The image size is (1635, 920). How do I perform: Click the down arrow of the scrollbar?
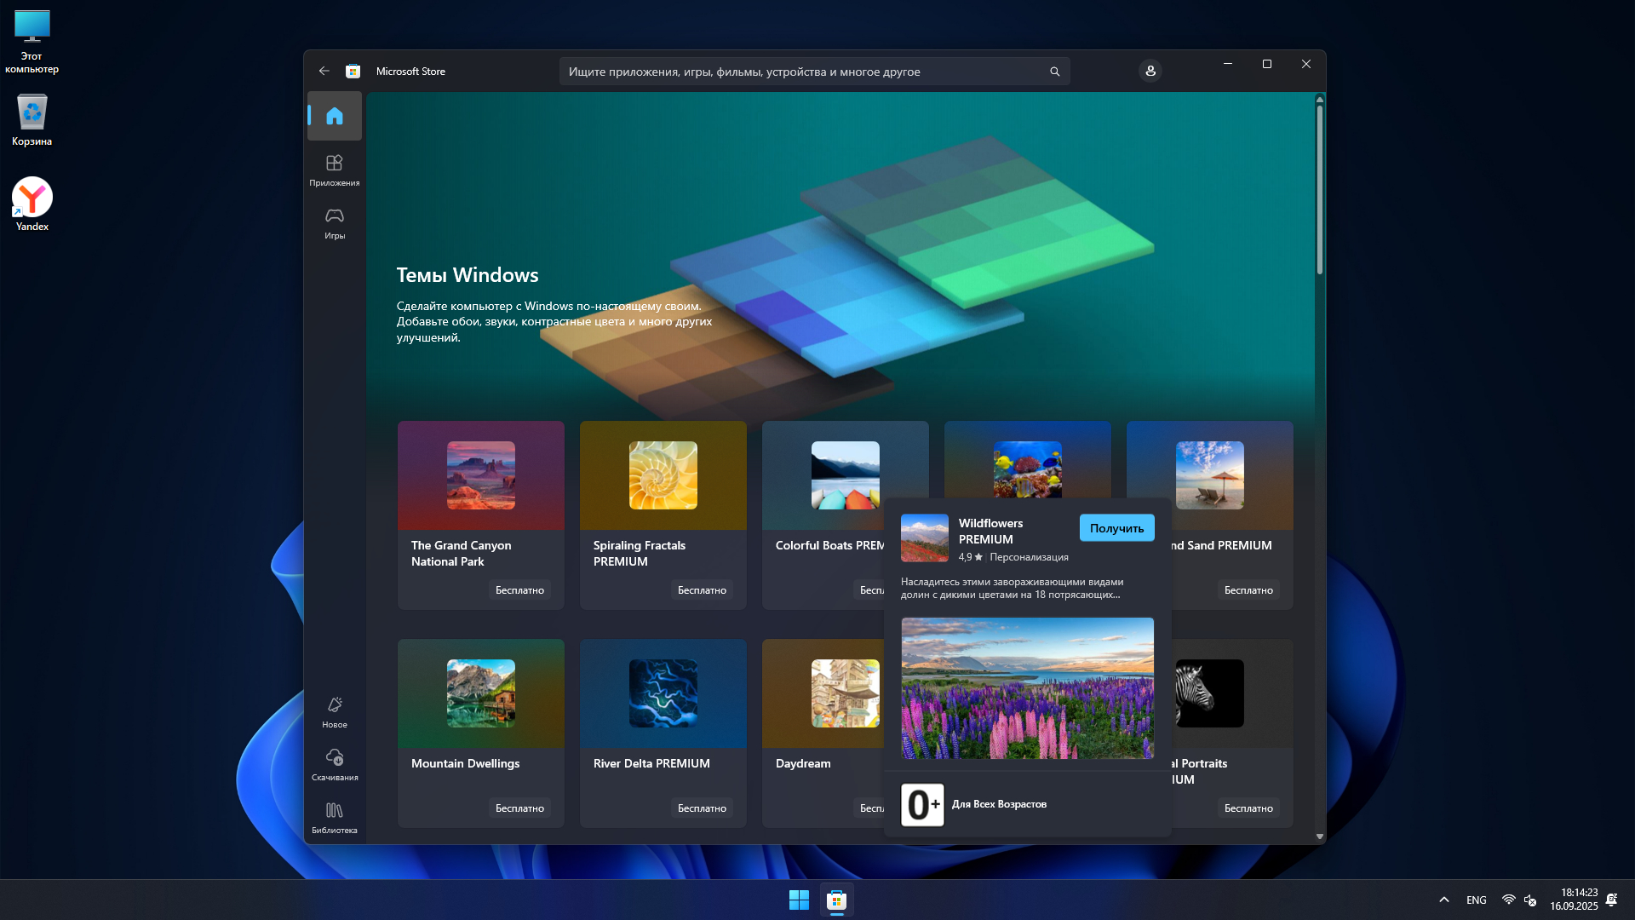(1320, 837)
